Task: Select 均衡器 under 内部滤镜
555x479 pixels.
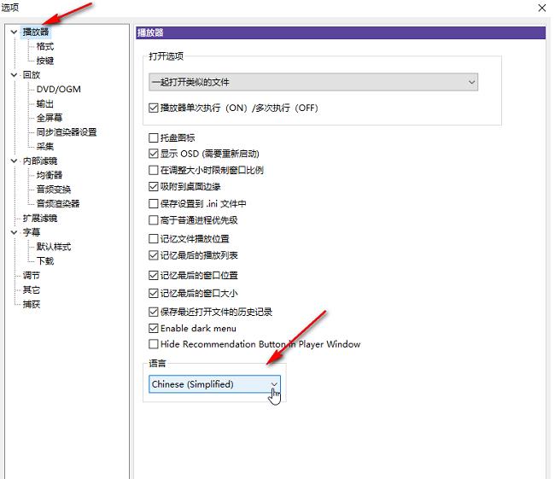Action: pos(49,175)
